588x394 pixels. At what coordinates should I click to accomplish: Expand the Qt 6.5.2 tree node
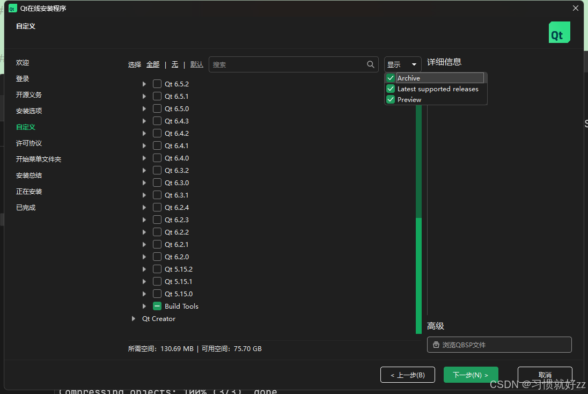click(144, 84)
